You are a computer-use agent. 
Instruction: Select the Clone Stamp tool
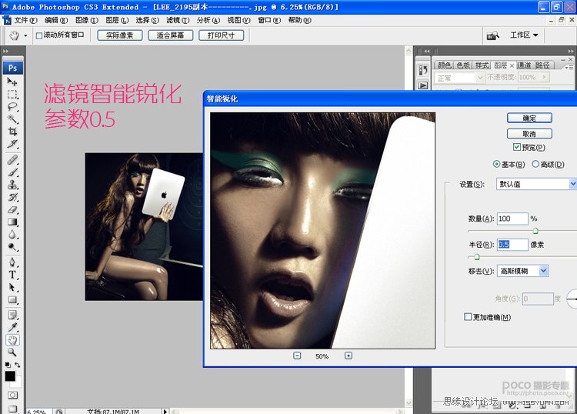click(12, 185)
